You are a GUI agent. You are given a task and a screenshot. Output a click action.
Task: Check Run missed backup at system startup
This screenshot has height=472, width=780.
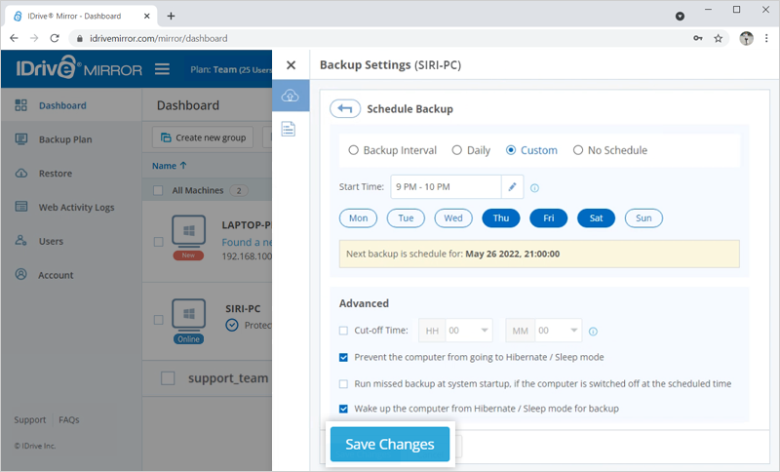pos(343,384)
